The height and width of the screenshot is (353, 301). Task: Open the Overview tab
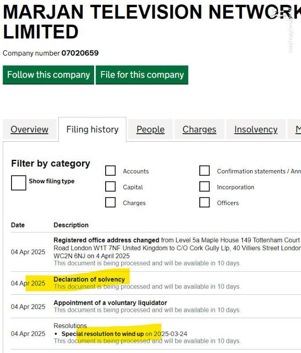[x=29, y=129]
